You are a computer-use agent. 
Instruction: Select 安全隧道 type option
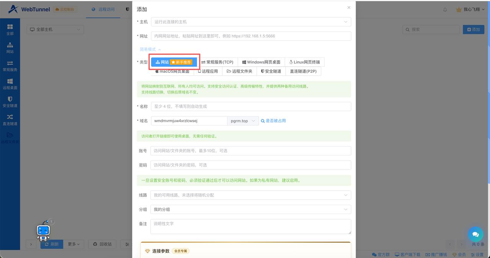[x=271, y=71]
